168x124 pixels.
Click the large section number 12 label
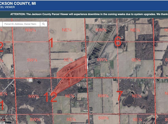(x=50, y=97)
